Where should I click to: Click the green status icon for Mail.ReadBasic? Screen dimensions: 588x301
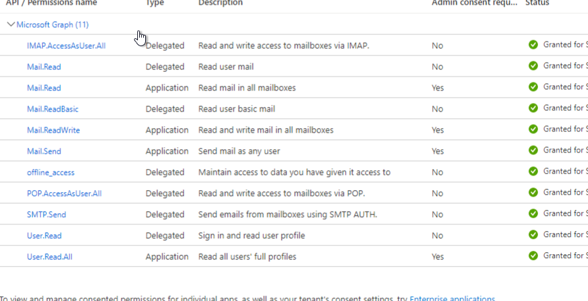pyautogui.click(x=533, y=108)
